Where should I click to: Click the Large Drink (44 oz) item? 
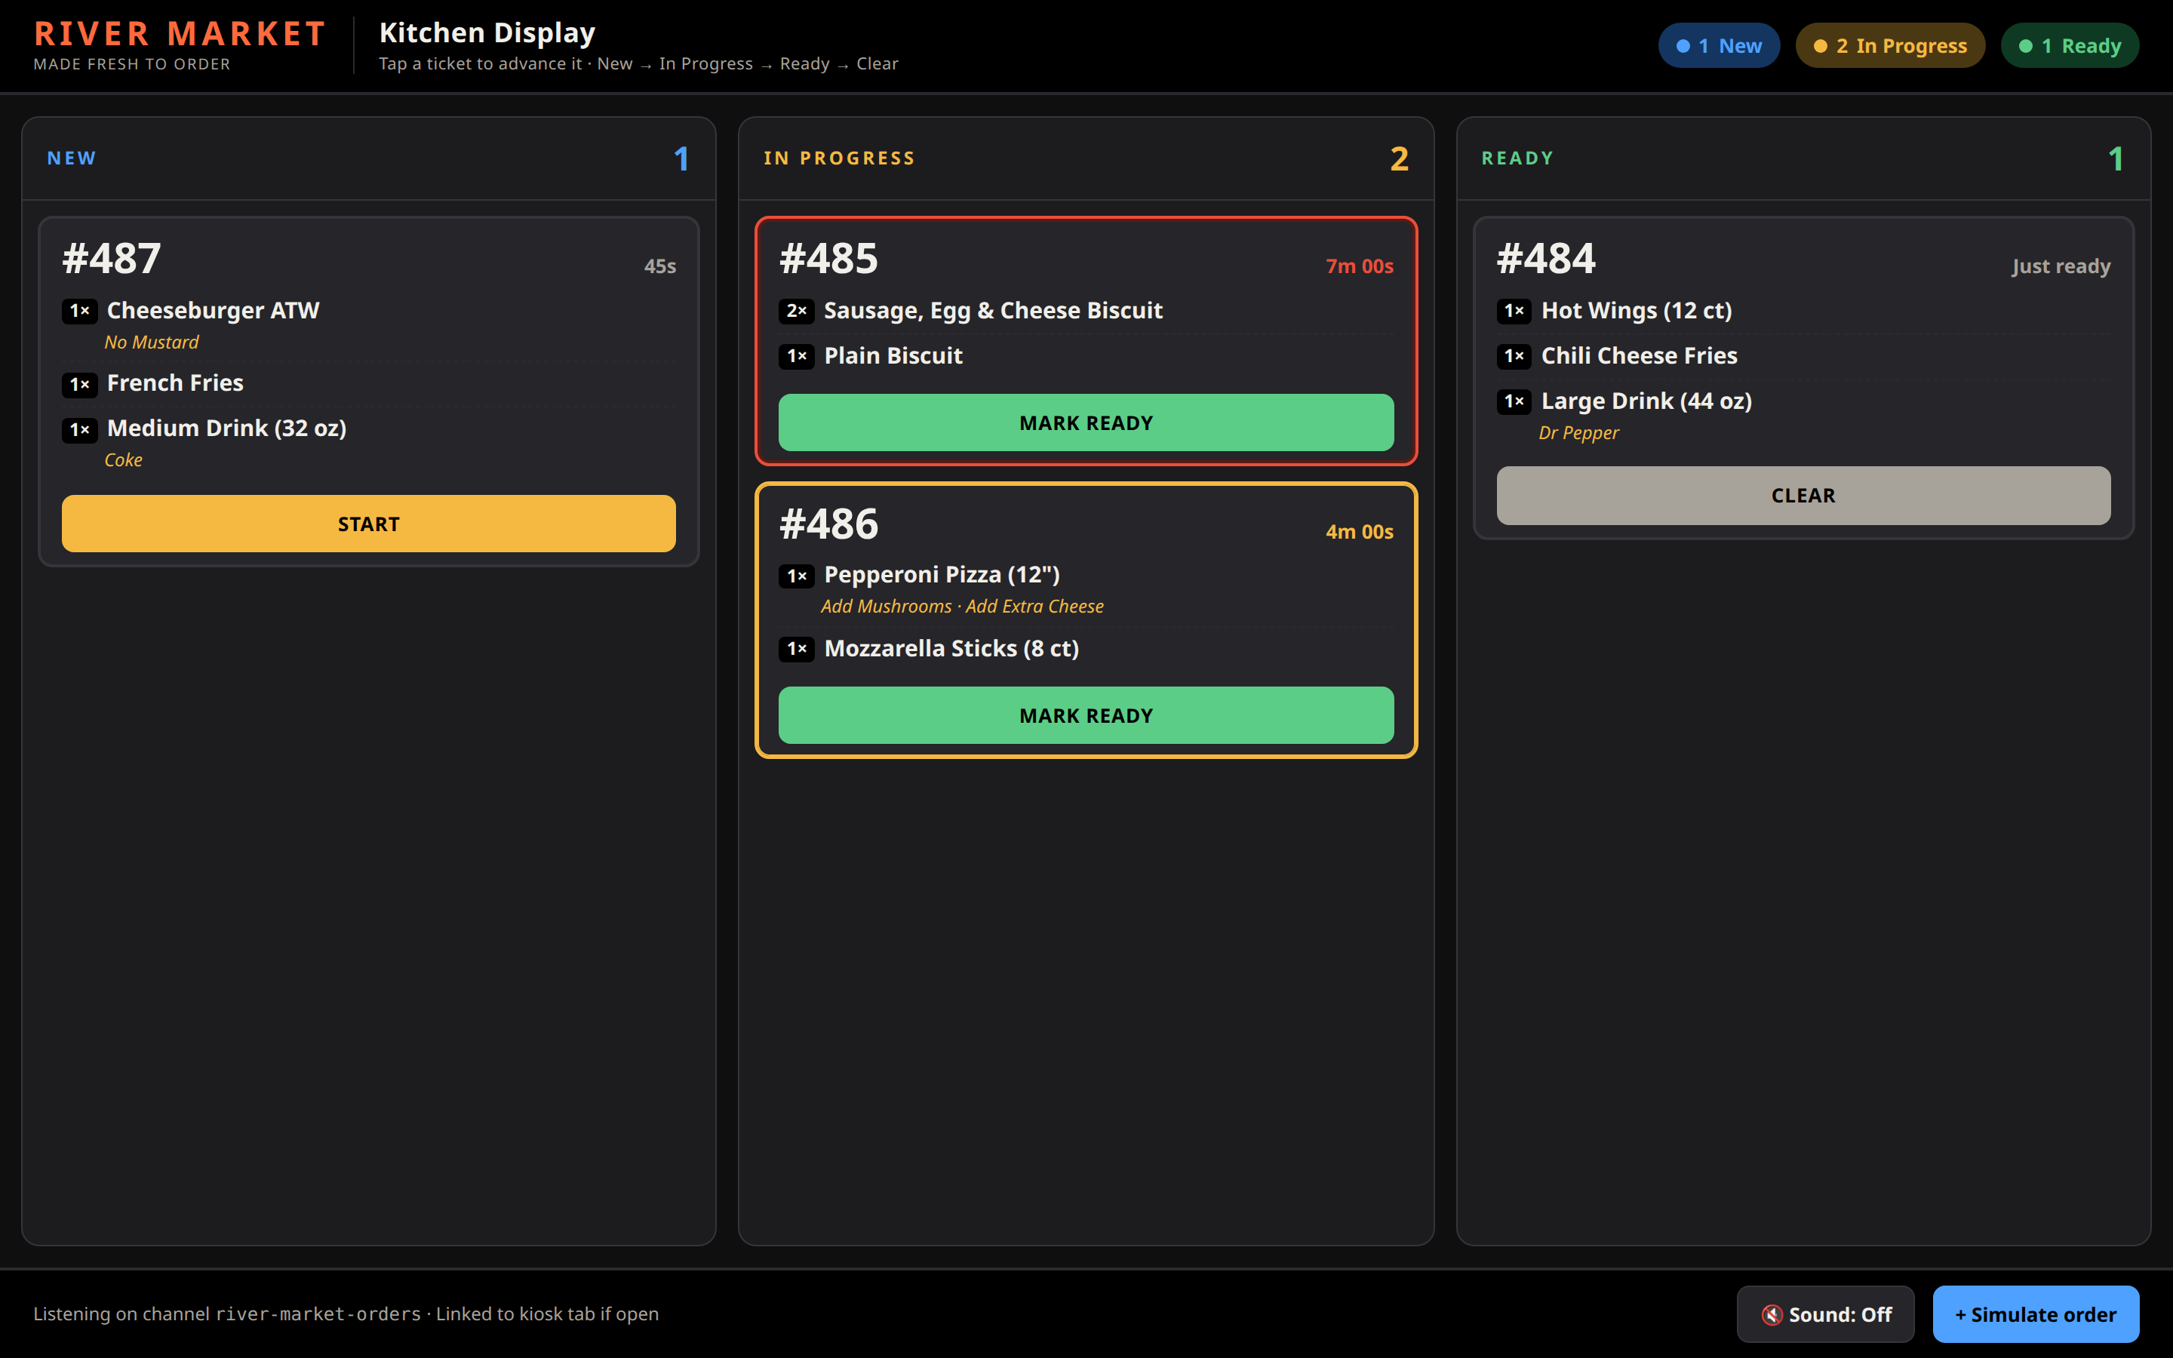pyautogui.click(x=1647, y=401)
